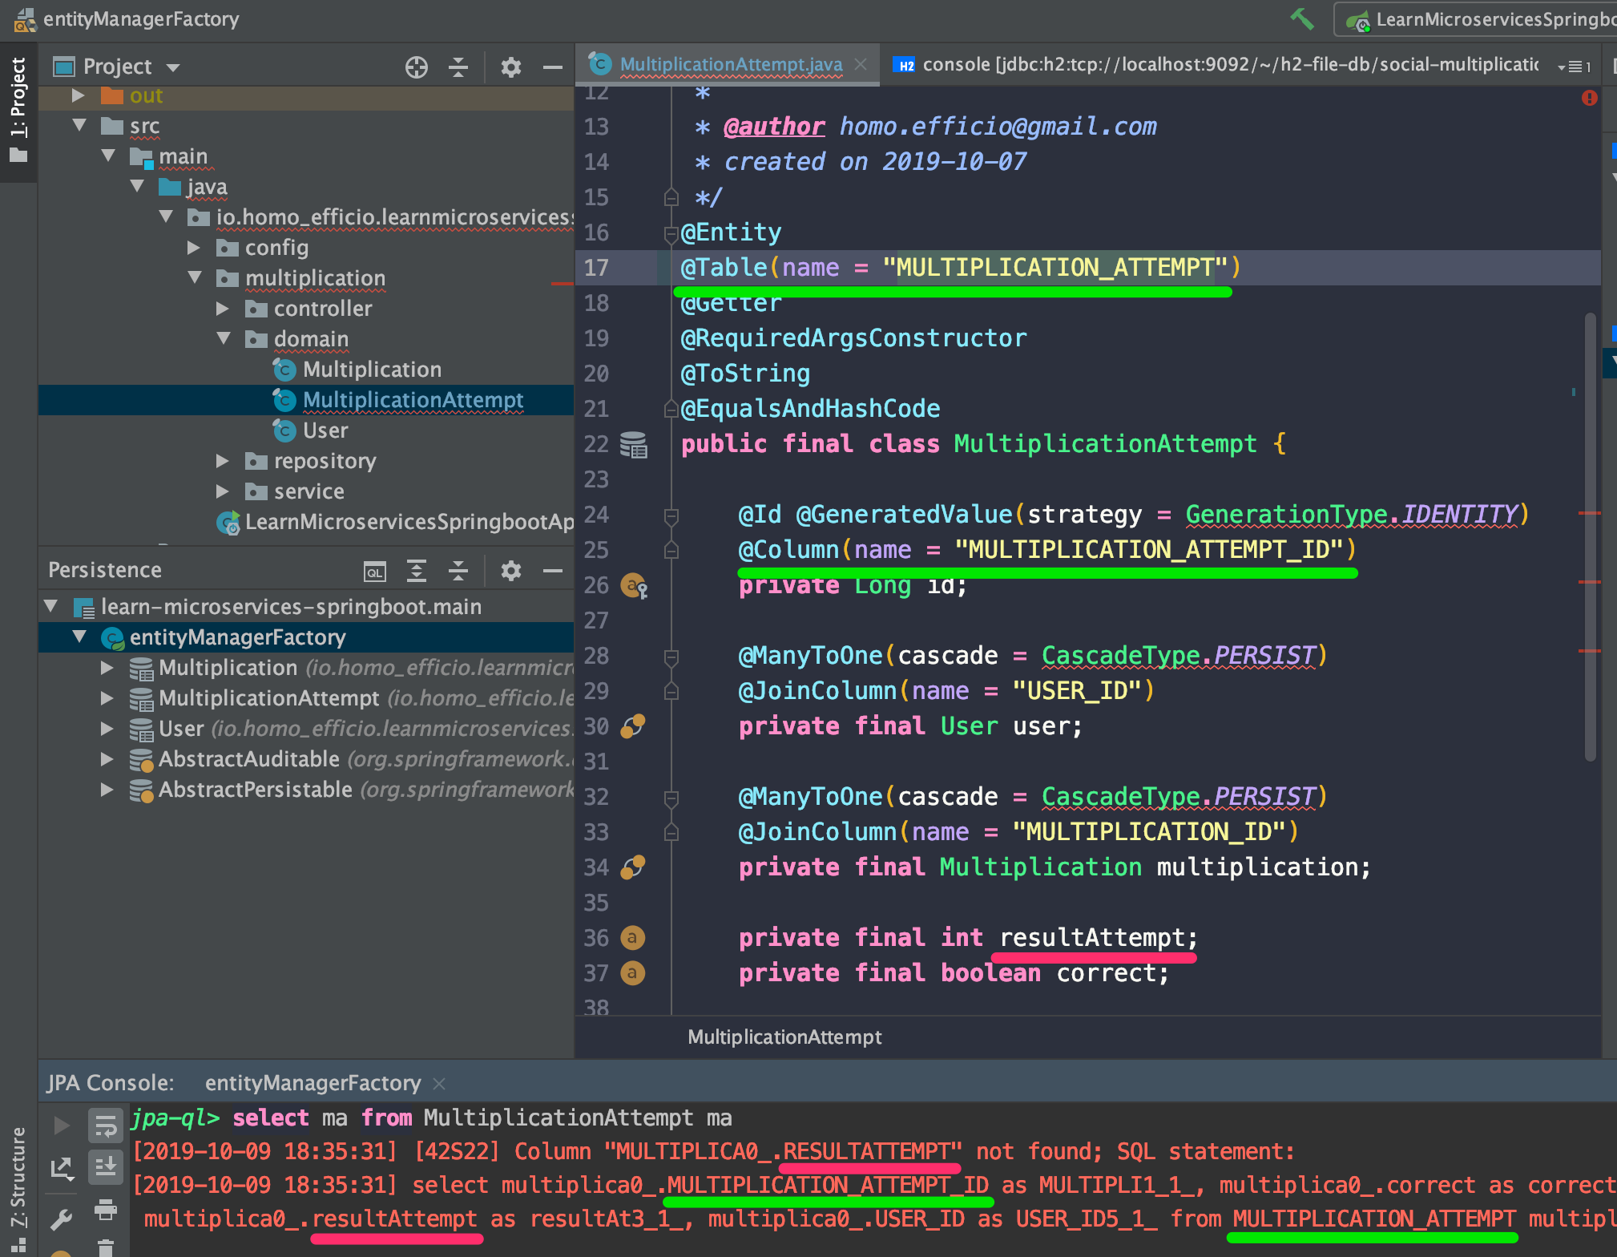The height and width of the screenshot is (1257, 1617).
Task: Click the MultiplicationAttempt breadcrumb in editor
Action: pos(784,1037)
